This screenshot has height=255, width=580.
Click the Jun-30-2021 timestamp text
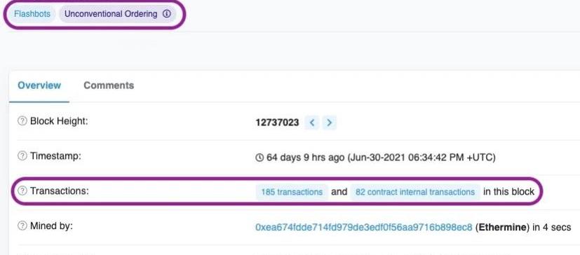pos(421,158)
